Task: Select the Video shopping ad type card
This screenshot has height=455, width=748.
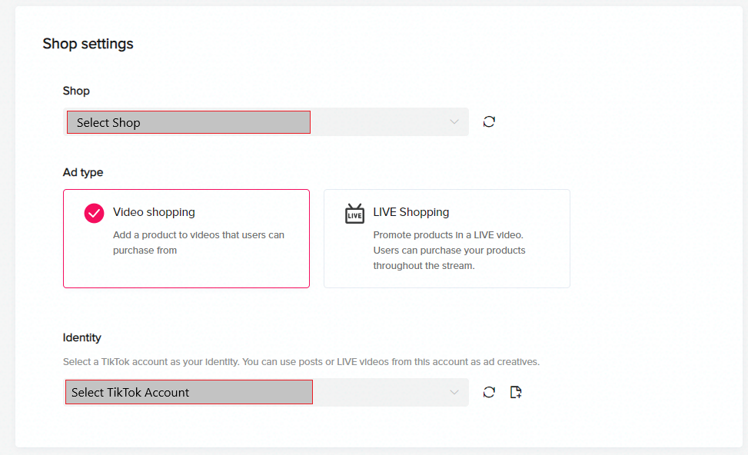Action: pyautogui.click(x=186, y=238)
